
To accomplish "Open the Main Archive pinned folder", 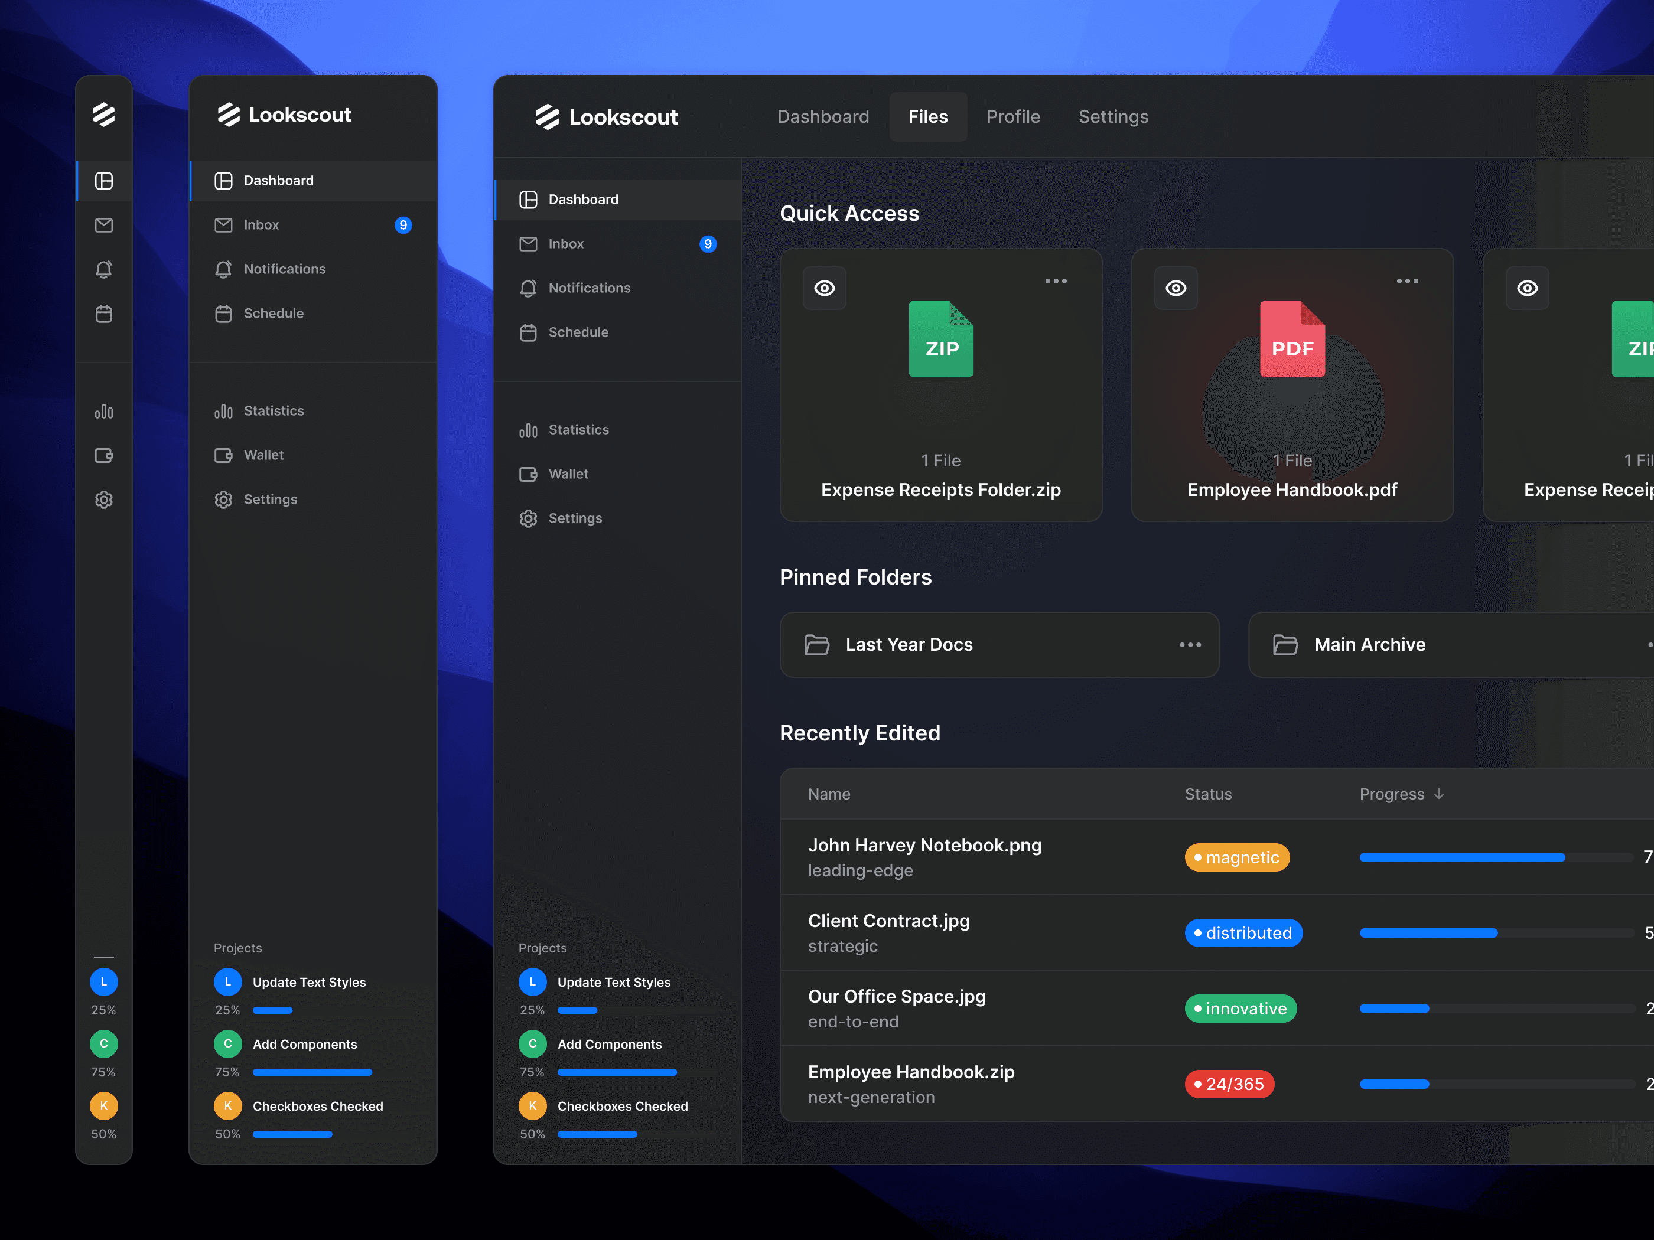I will [1369, 644].
